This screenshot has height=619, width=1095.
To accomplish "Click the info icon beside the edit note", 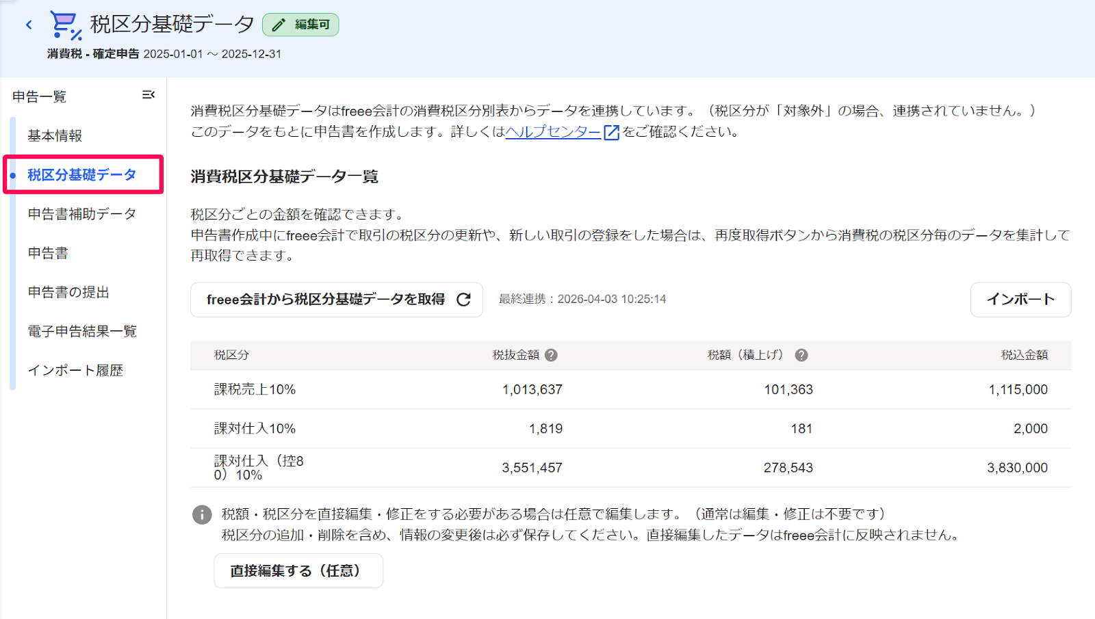I will [202, 514].
